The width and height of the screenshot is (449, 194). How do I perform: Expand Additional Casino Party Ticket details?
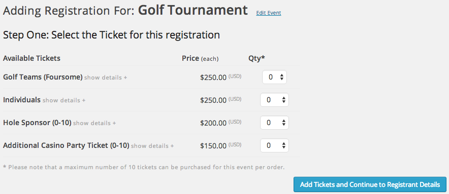[152, 146]
